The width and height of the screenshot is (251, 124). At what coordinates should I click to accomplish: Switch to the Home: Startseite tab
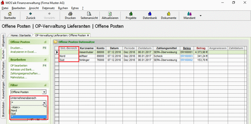click(20, 35)
